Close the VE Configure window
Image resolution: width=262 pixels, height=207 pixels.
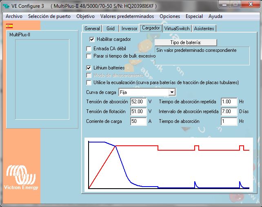coord(250,4)
